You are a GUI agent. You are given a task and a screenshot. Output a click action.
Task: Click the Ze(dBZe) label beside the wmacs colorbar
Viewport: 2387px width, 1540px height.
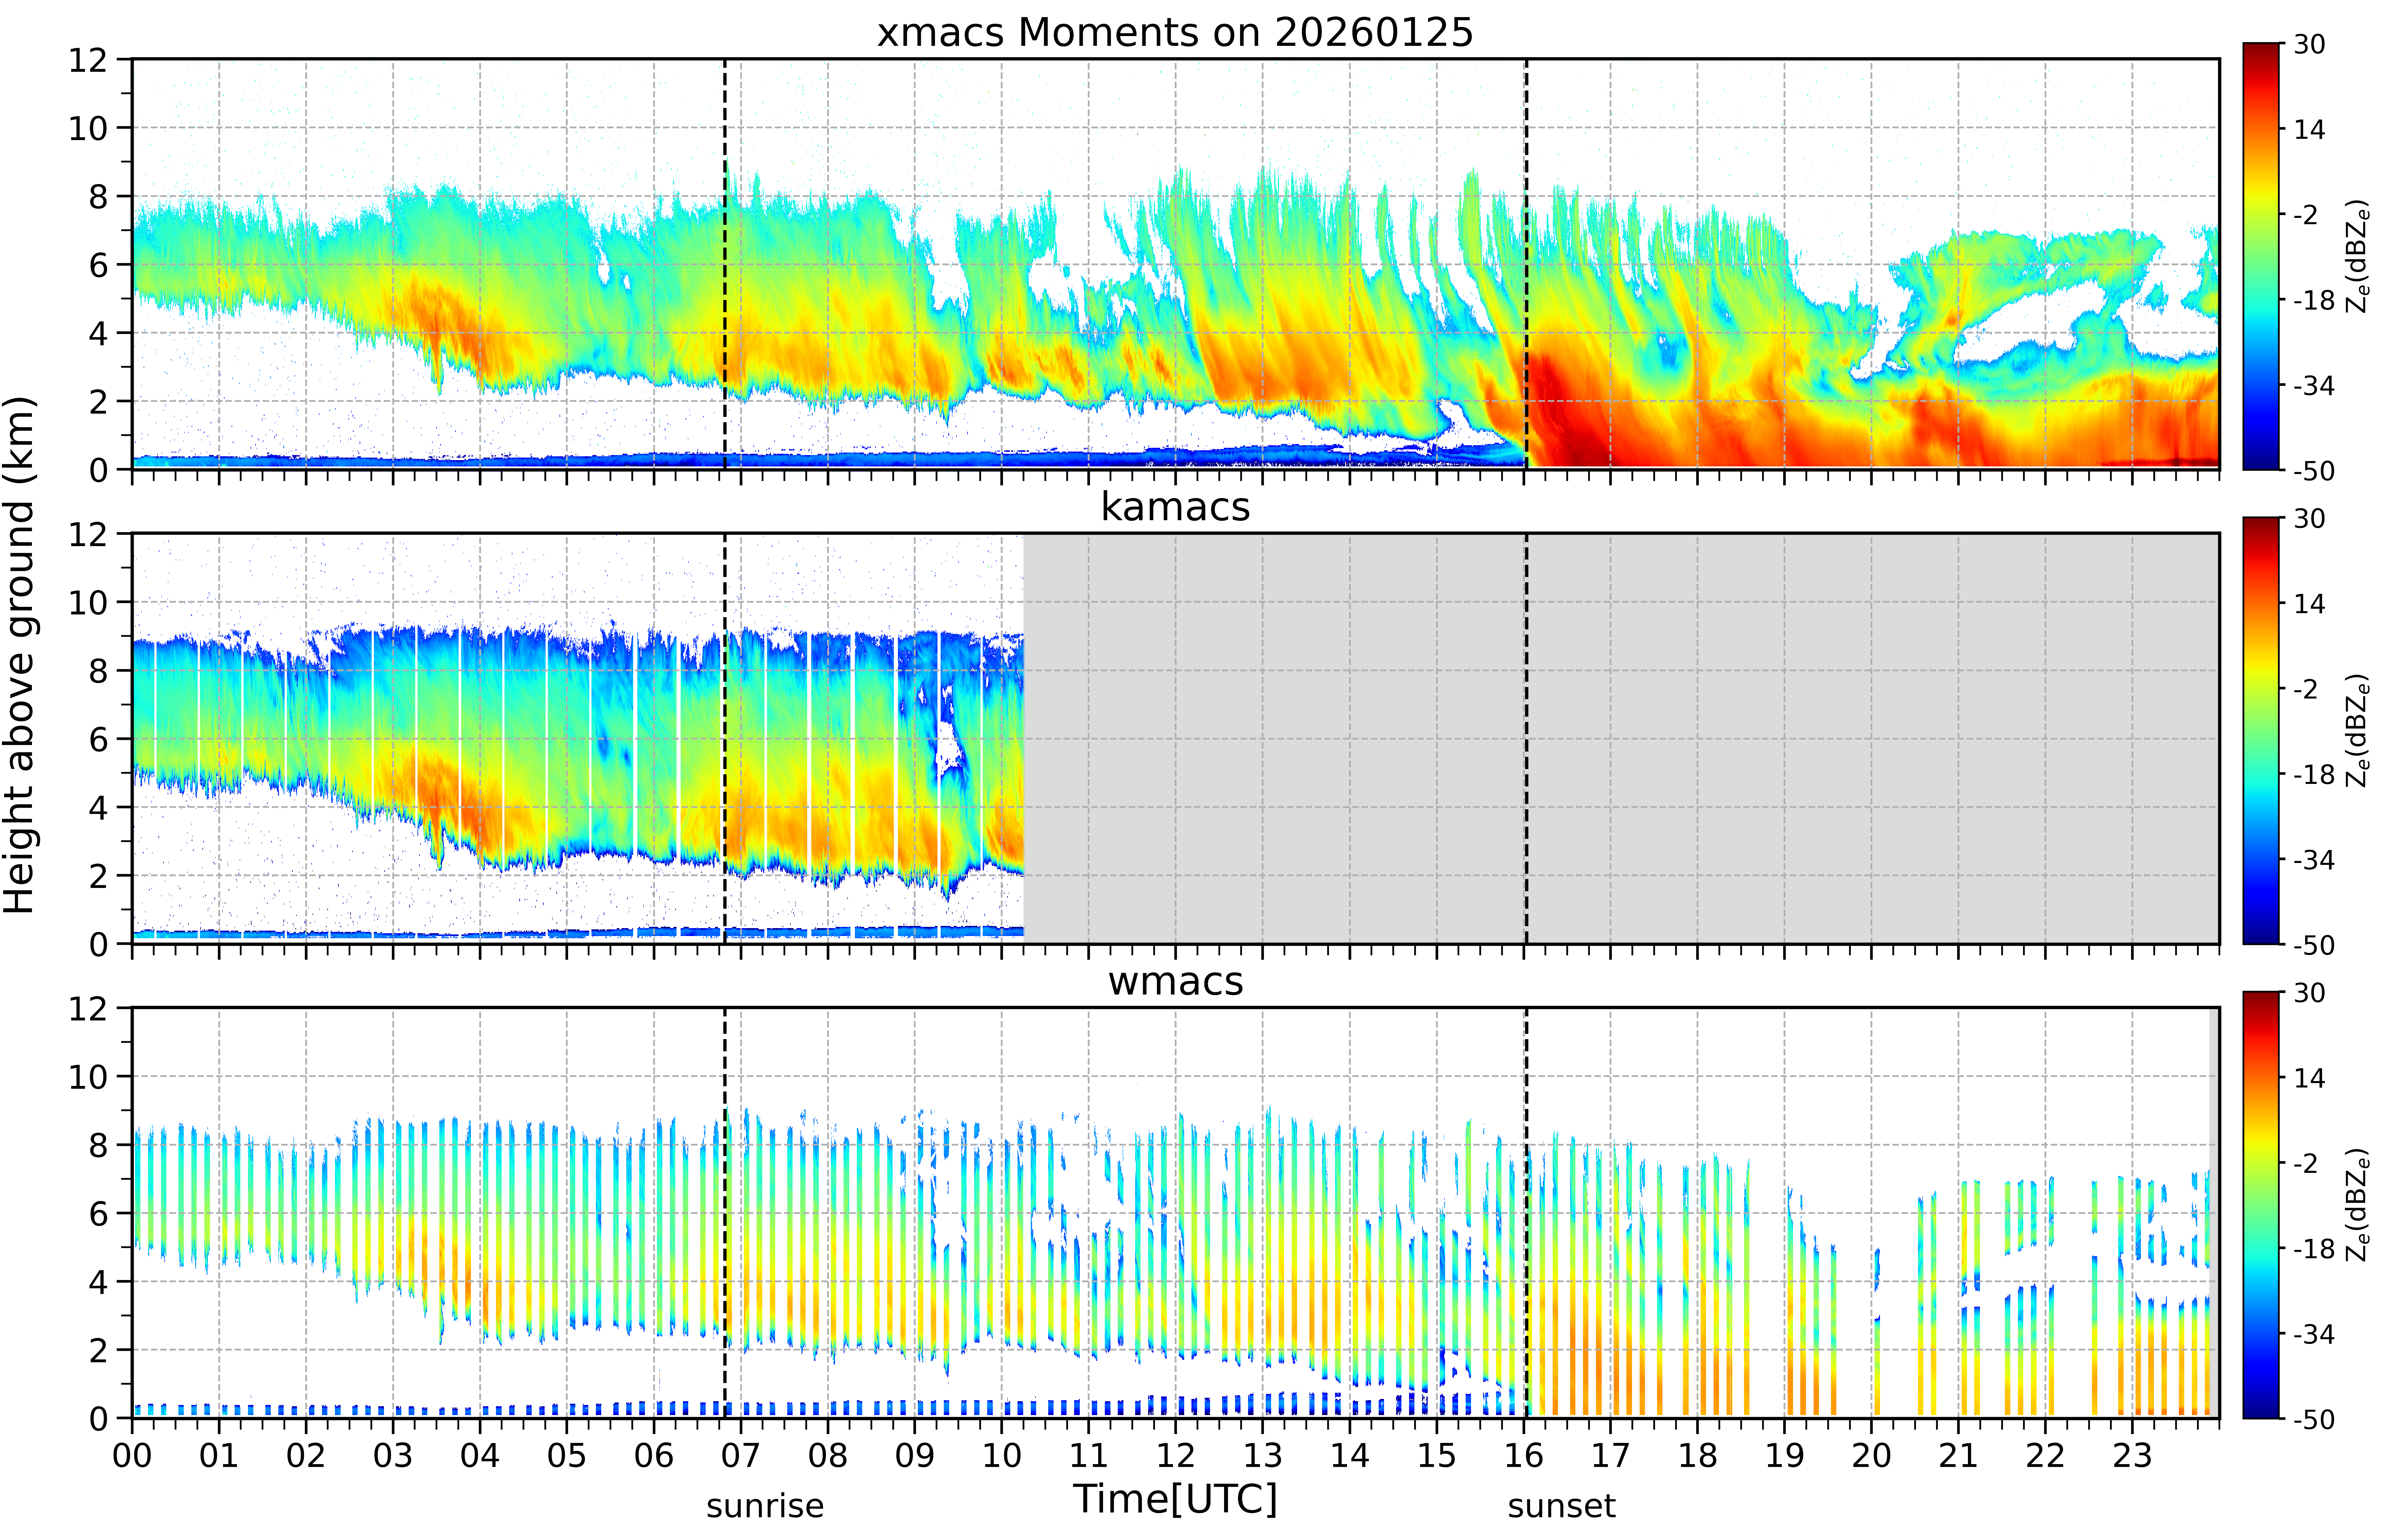coord(2358,1205)
